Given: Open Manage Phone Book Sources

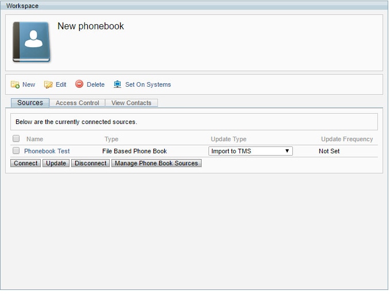Looking at the screenshot, I should tap(156, 163).
